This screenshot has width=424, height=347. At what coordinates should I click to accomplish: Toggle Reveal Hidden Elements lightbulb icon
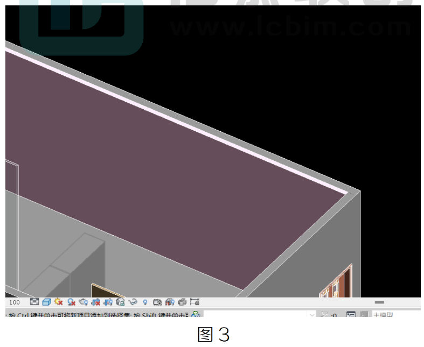(145, 302)
